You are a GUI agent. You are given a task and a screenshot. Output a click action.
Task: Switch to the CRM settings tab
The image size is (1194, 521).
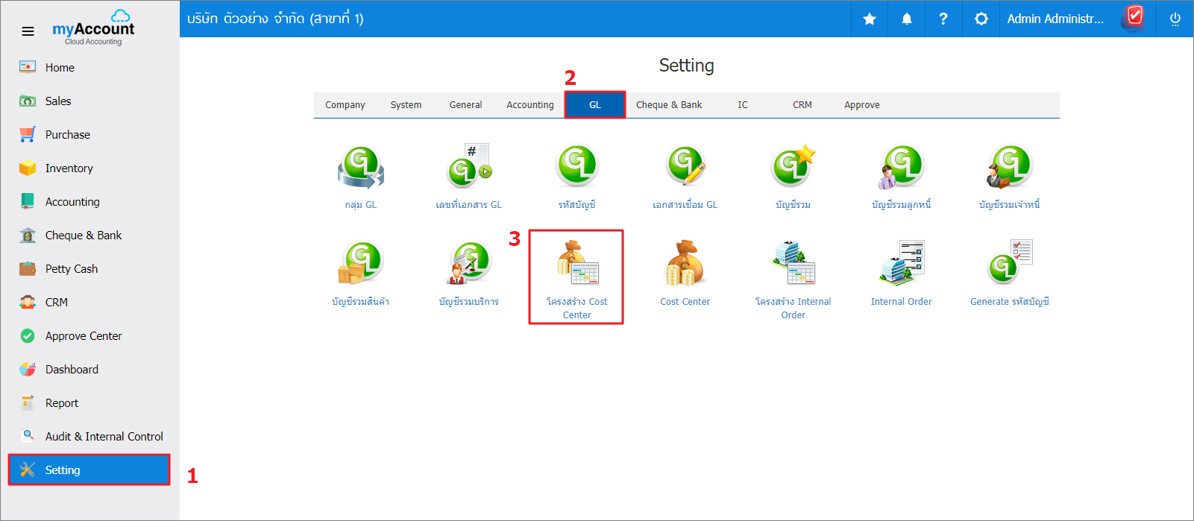(x=802, y=105)
